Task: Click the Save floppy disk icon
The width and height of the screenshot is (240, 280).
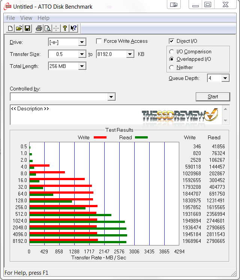Action: point(27,28)
